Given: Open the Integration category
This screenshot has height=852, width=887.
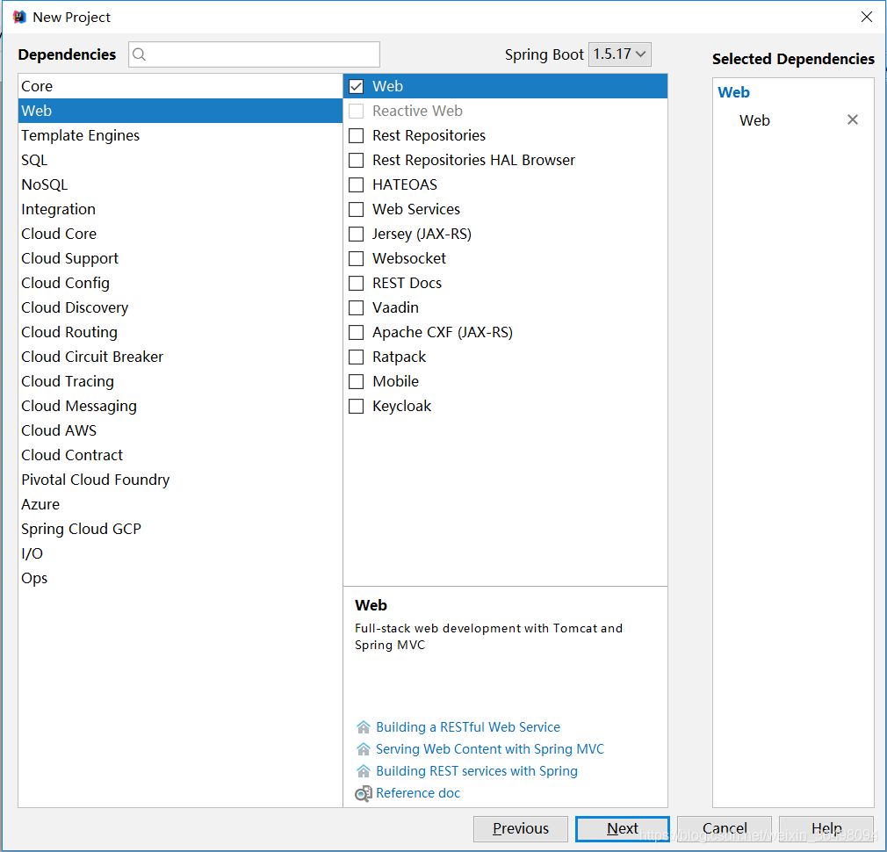Looking at the screenshot, I should coord(180,209).
